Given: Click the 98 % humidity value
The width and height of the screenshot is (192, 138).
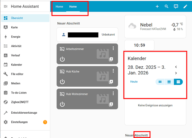Looking at the screenshot, I should (180, 29).
